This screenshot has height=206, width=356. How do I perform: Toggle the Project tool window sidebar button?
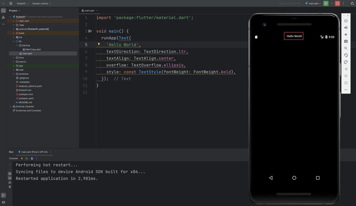point(3,11)
